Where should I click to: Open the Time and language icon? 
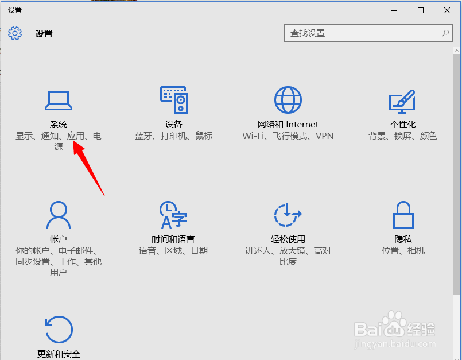click(x=173, y=215)
